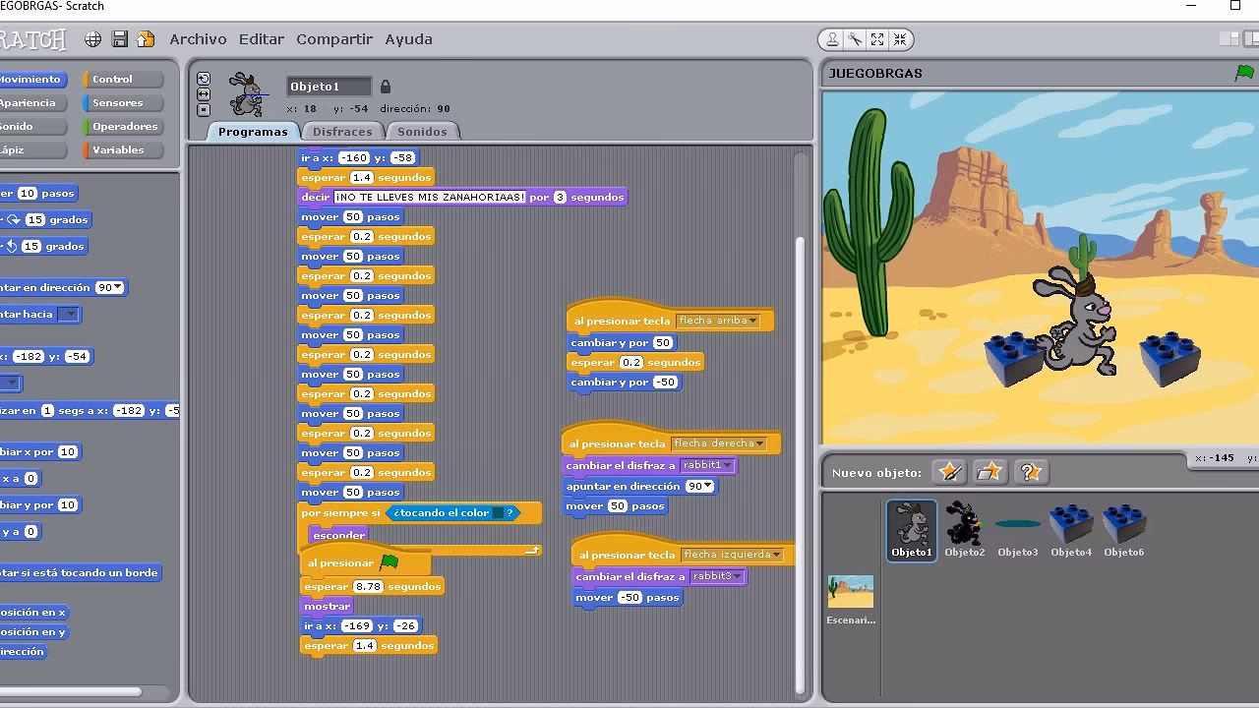1259x708 pixels.
Task: Select the Objeto6 blue brick sprite
Action: click(1123, 530)
